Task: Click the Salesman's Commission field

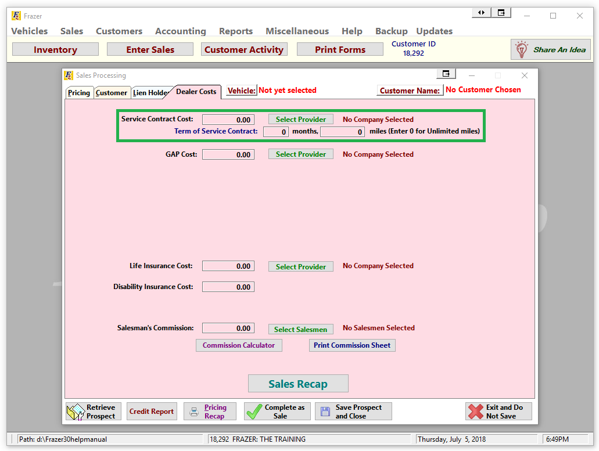Action: click(228, 328)
